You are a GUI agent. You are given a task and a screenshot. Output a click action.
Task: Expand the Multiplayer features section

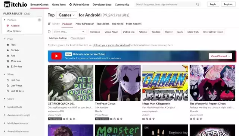[x=4, y=123]
